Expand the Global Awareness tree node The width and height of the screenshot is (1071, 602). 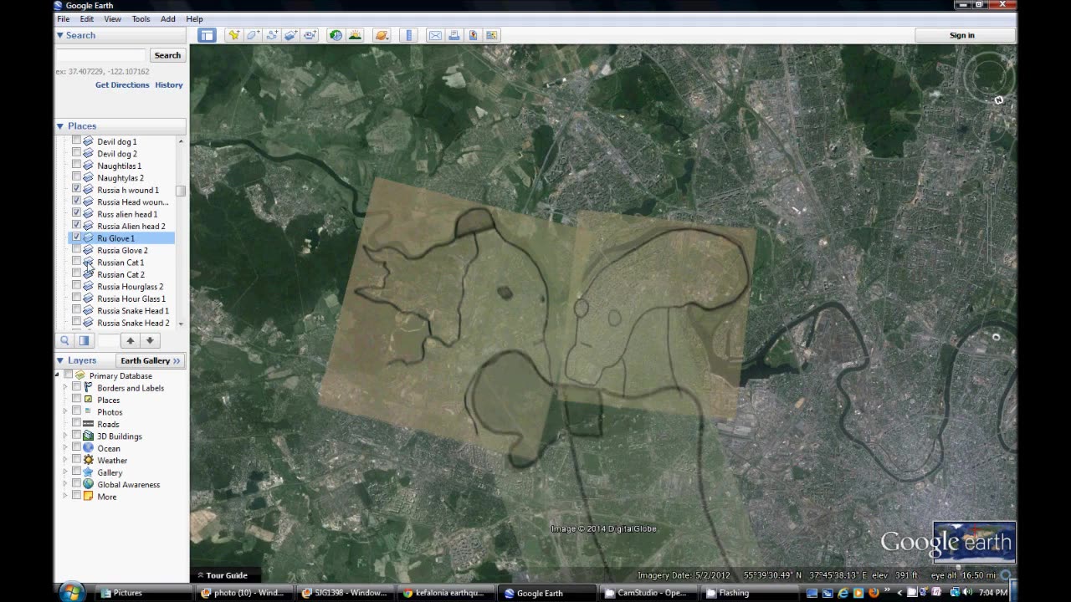point(65,485)
